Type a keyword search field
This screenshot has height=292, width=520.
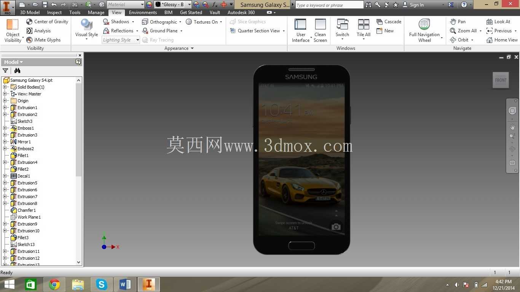(329, 5)
